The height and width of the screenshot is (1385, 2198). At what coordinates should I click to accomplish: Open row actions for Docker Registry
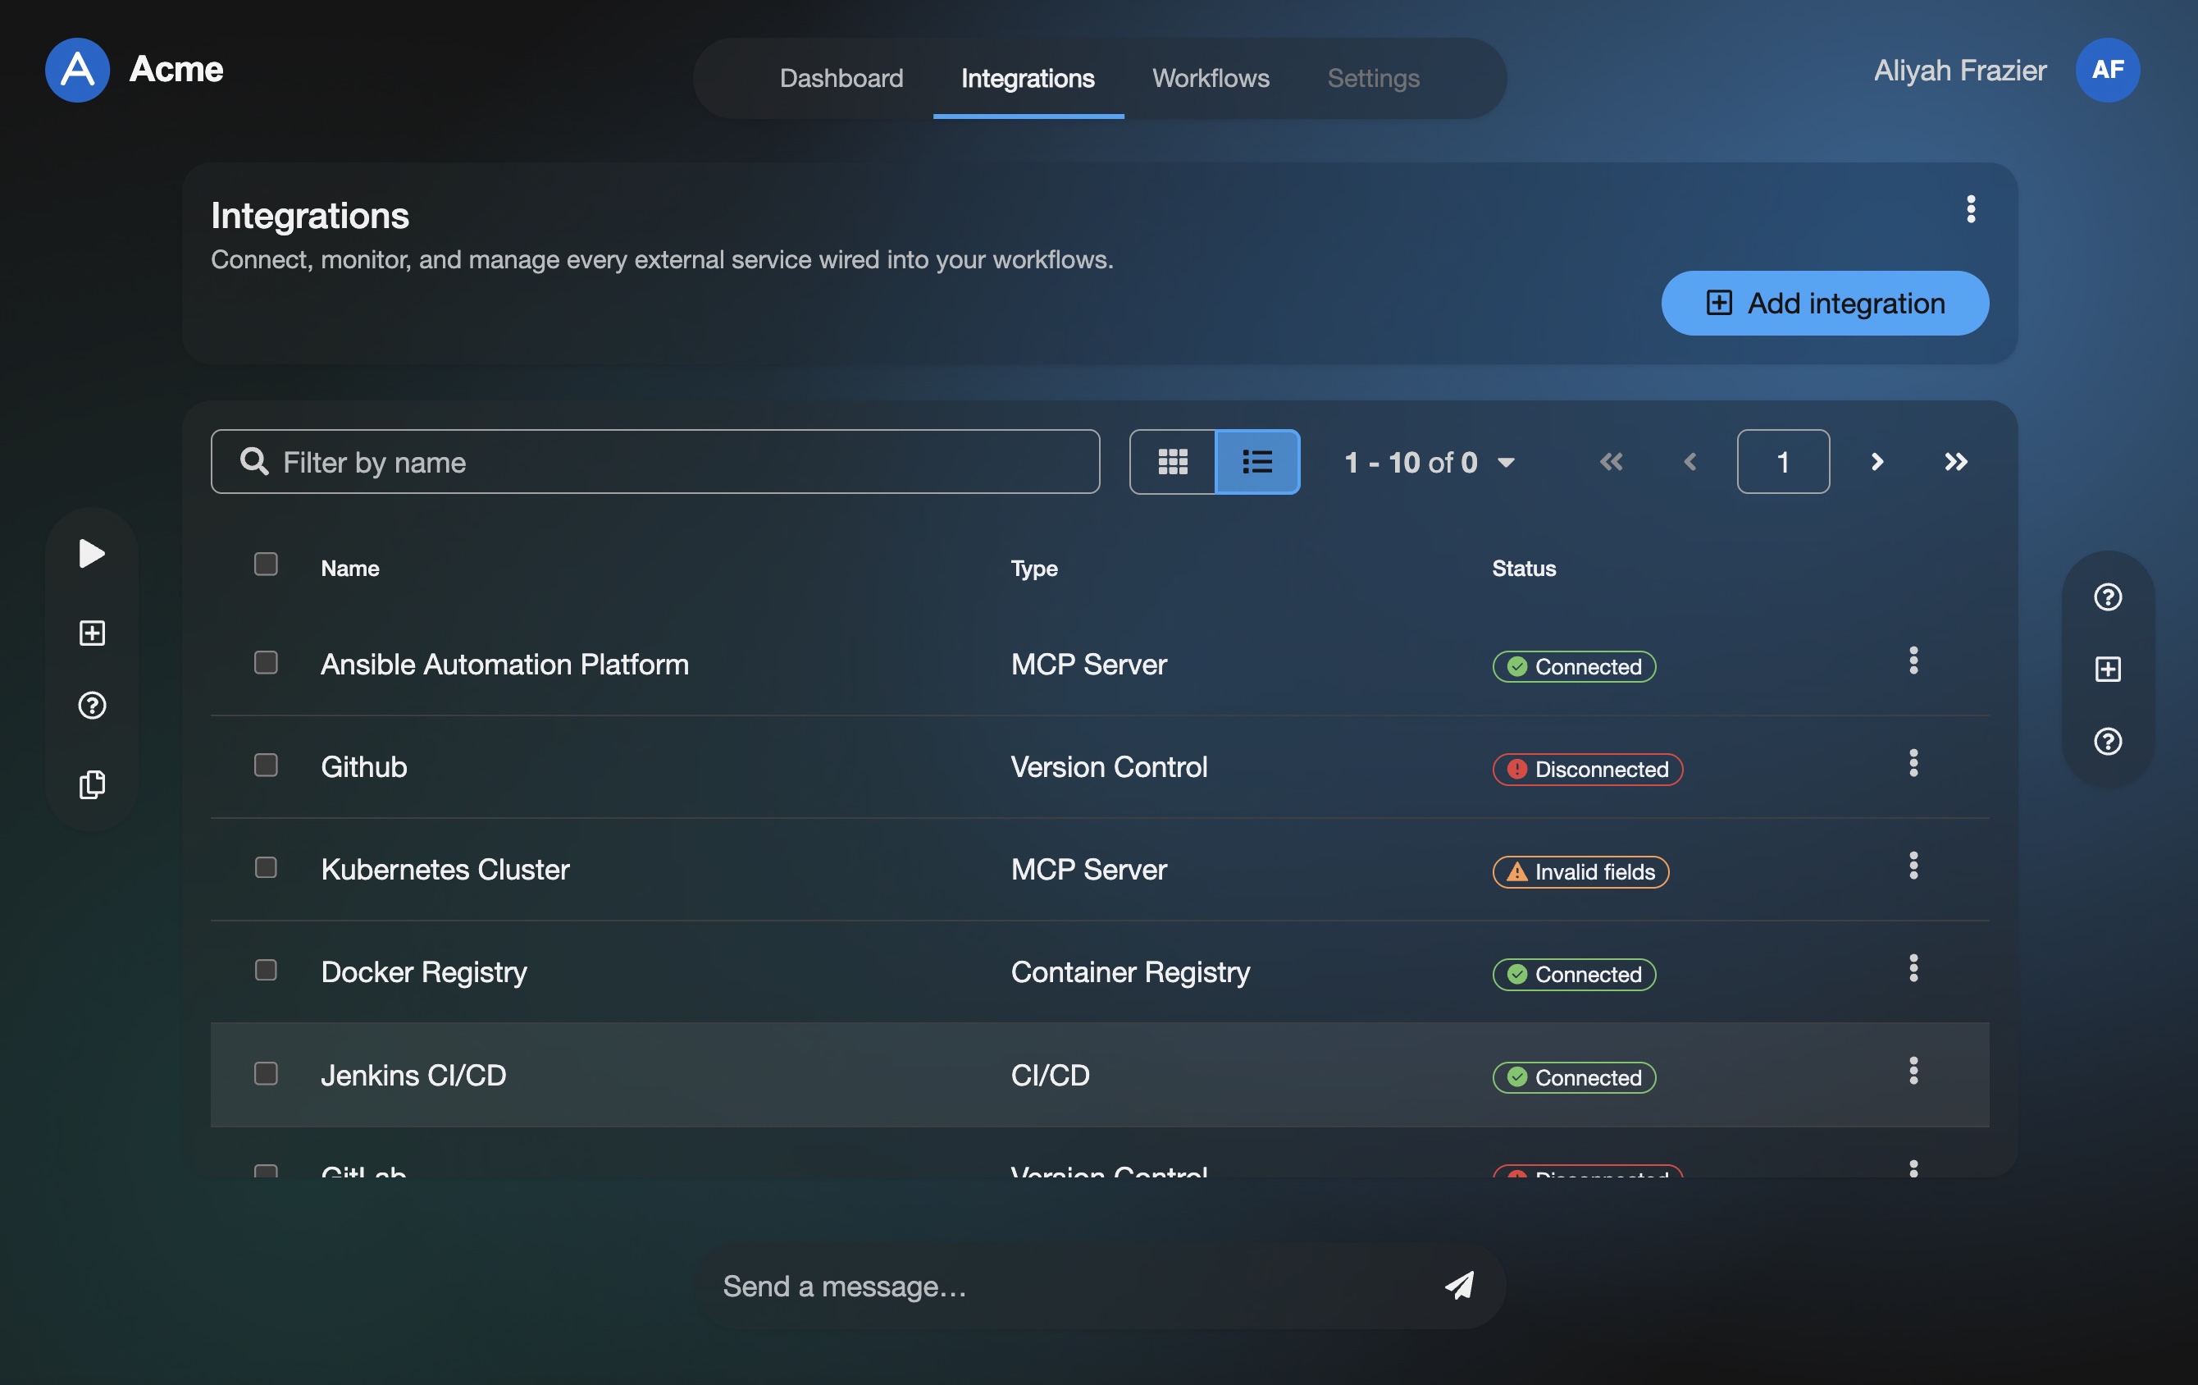coord(1913,967)
